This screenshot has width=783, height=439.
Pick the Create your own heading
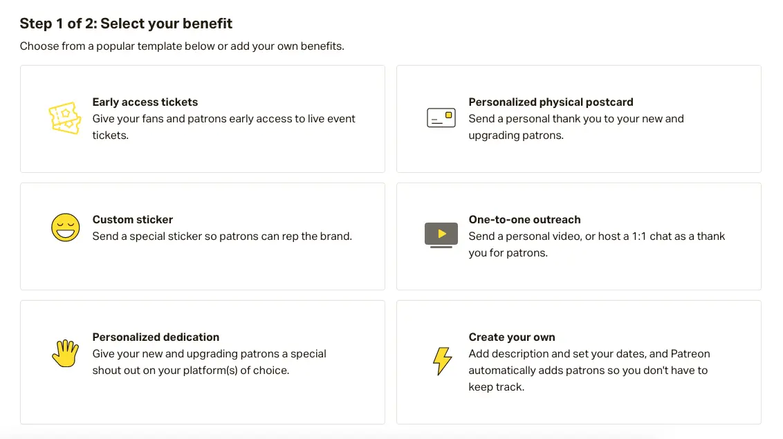click(512, 337)
